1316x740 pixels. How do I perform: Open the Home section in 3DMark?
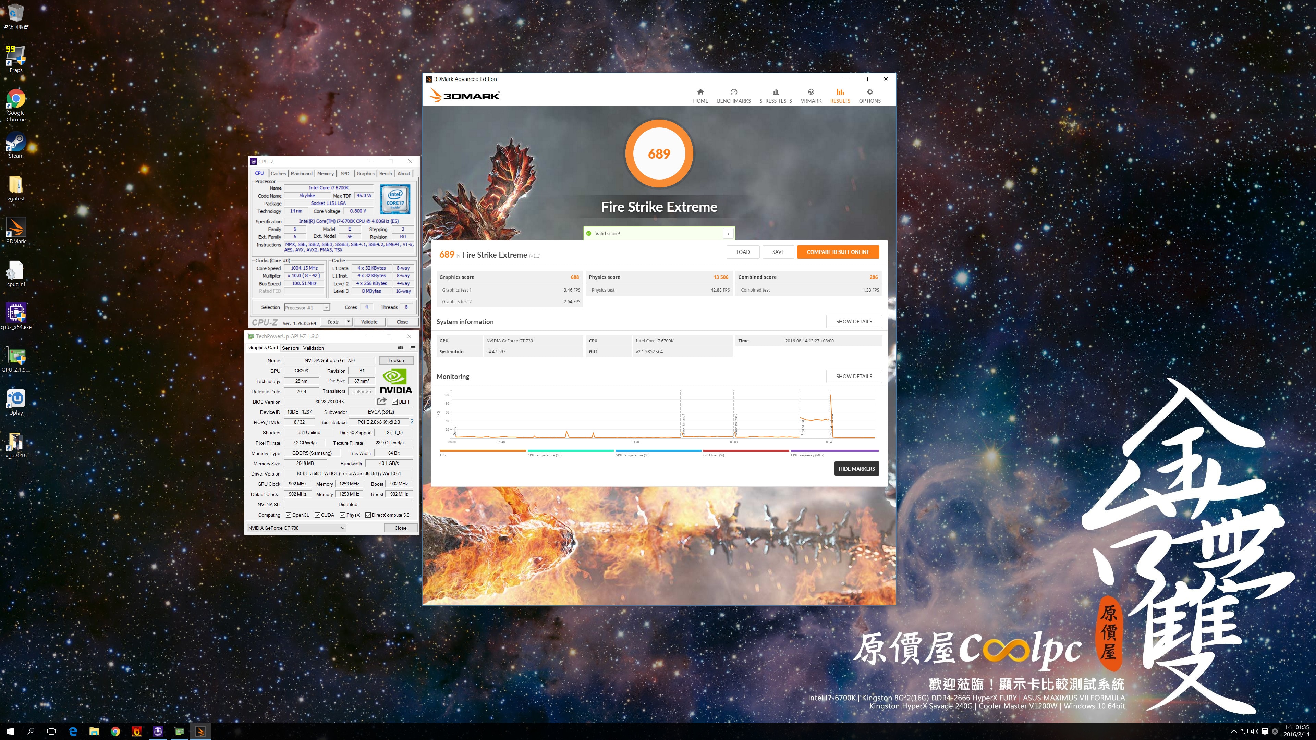pyautogui.click(x=700, y=96)
